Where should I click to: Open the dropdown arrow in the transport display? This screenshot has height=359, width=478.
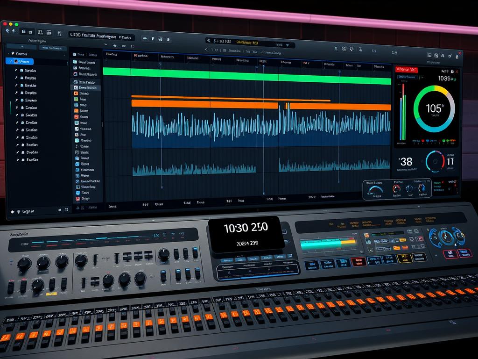288,45
